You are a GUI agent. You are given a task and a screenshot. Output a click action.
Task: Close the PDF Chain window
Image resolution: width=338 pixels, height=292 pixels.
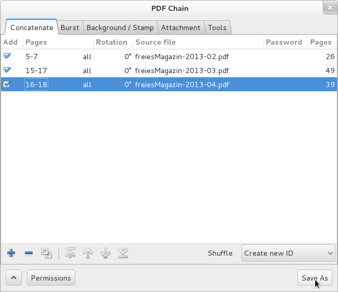pos(329,8)
